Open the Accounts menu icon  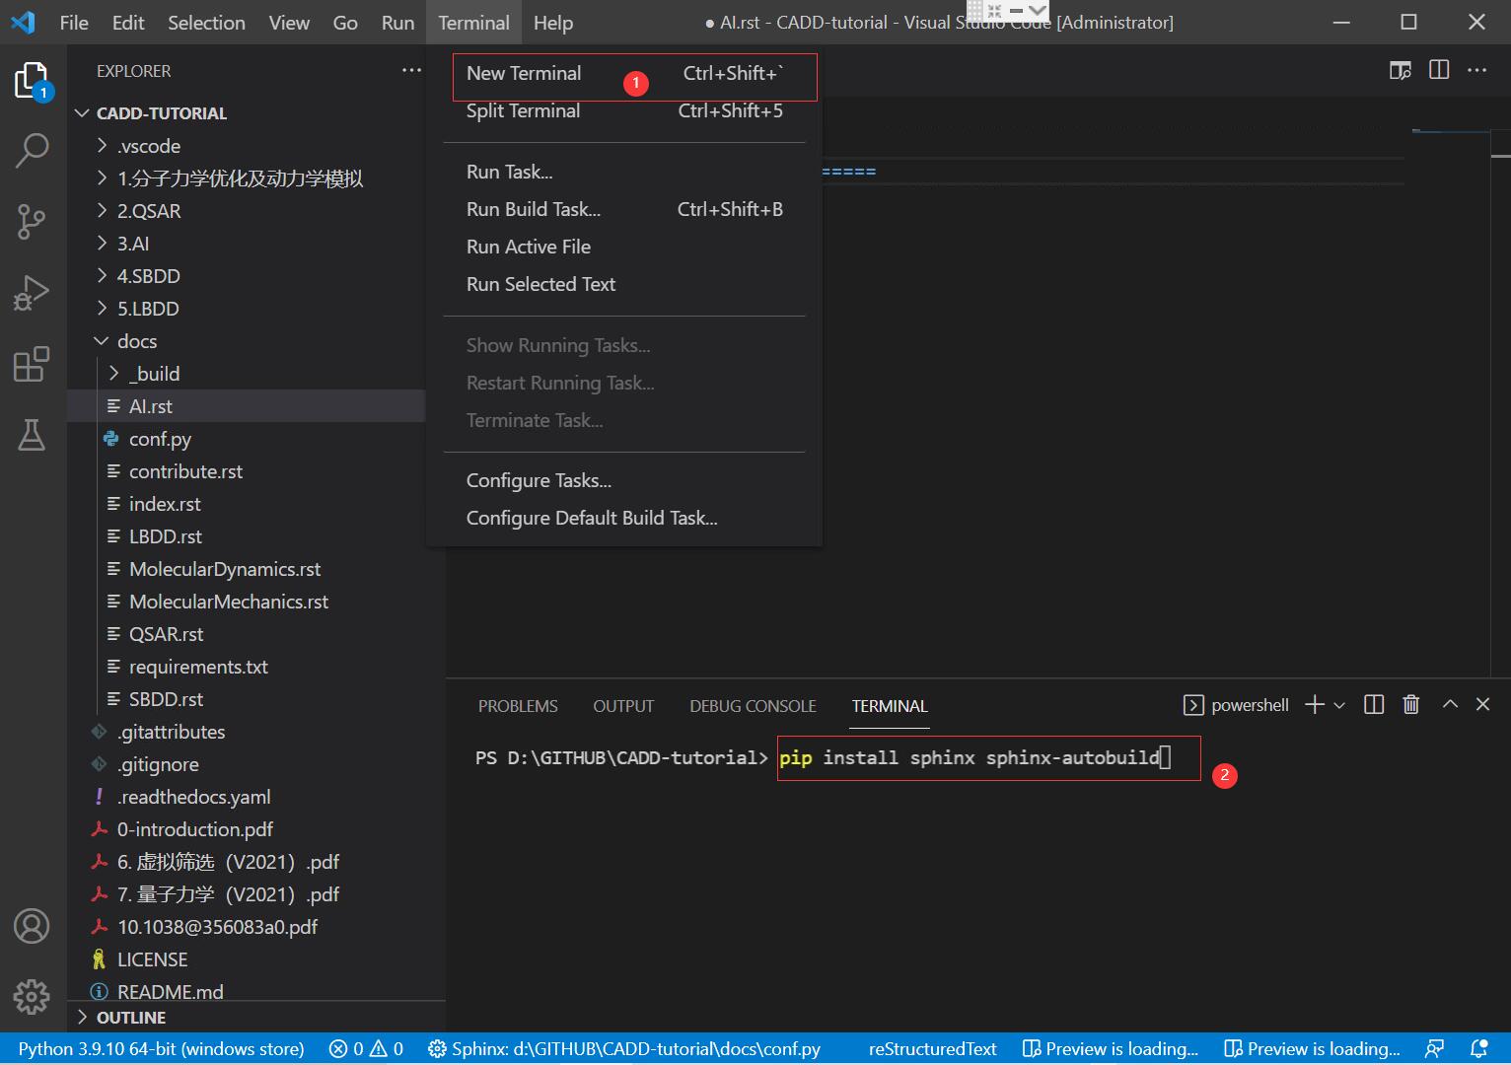(32, 926)
